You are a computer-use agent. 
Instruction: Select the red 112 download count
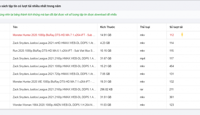click(172, 35)
